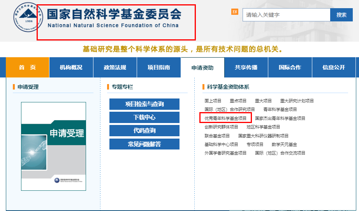
Task: Open the 地区科学基金项目 link
Action: [263, 127]
